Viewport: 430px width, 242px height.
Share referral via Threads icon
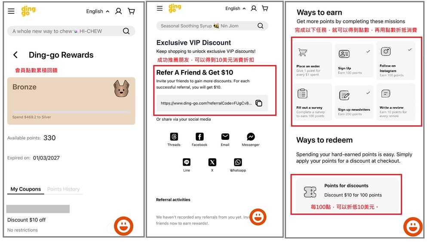pyautogui.click(x=174, y=136)
